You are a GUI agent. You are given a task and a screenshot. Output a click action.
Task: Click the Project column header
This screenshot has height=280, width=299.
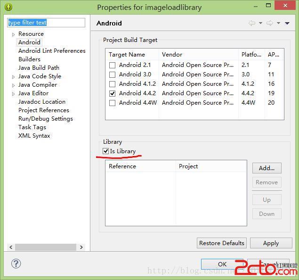211,166
